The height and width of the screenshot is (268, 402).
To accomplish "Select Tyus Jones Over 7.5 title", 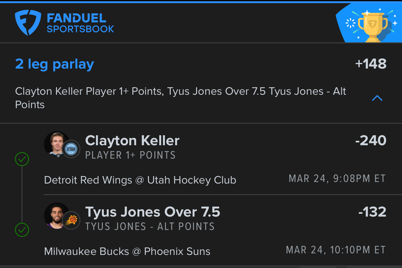I will [153, 212].
